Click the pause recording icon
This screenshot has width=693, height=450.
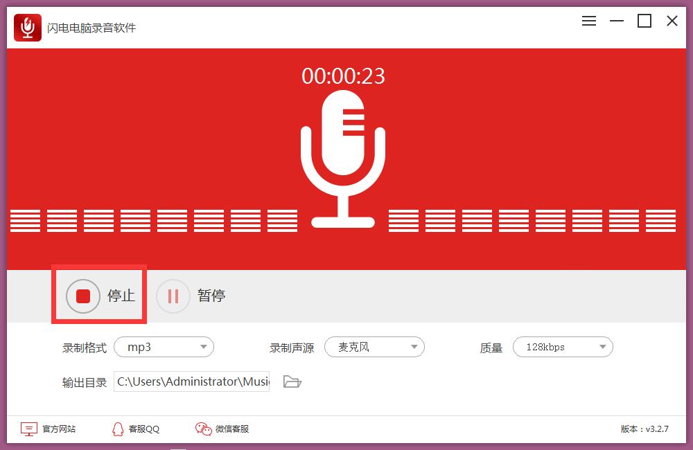(173, 296)
